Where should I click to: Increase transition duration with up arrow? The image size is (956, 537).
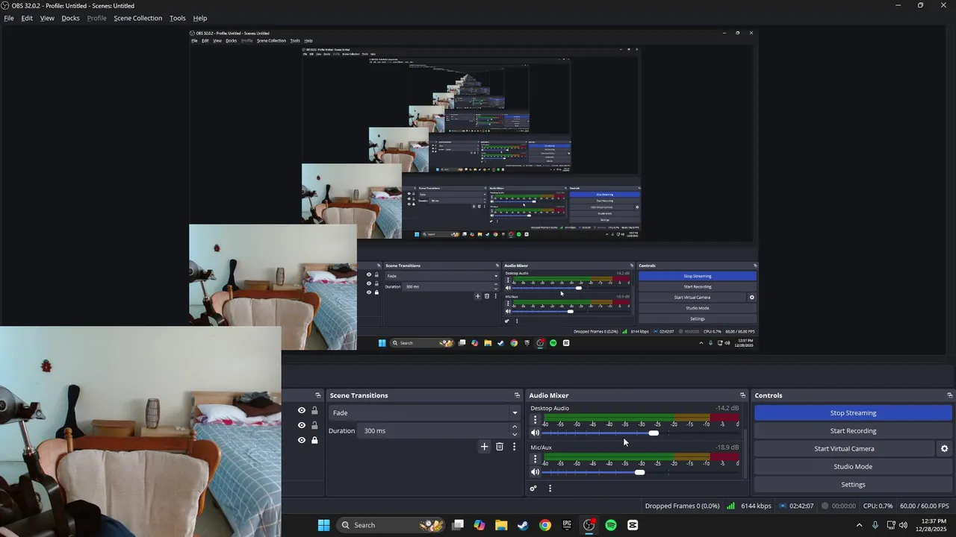tap(515, 427)
